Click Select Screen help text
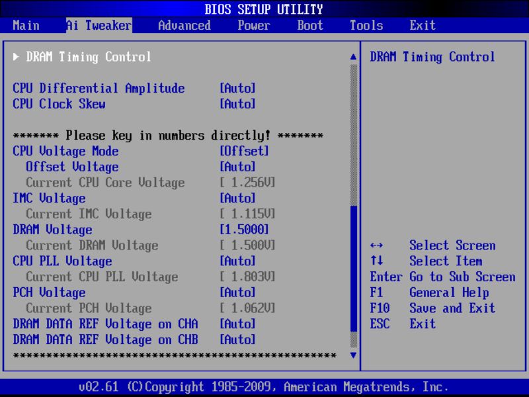 tap(452, 245)
